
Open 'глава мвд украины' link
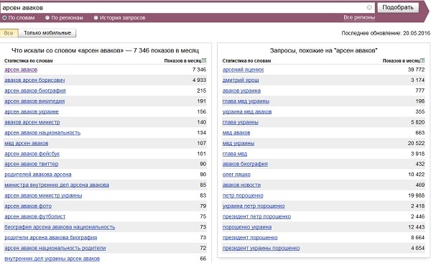[246, 101]
